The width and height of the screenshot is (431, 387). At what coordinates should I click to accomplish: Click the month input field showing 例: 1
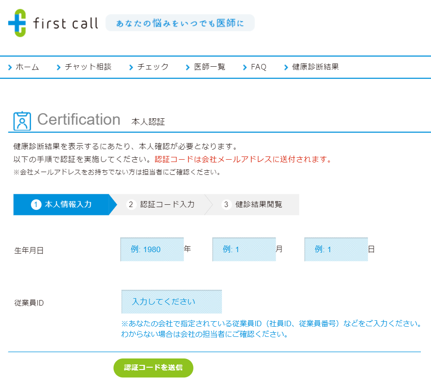244,249
